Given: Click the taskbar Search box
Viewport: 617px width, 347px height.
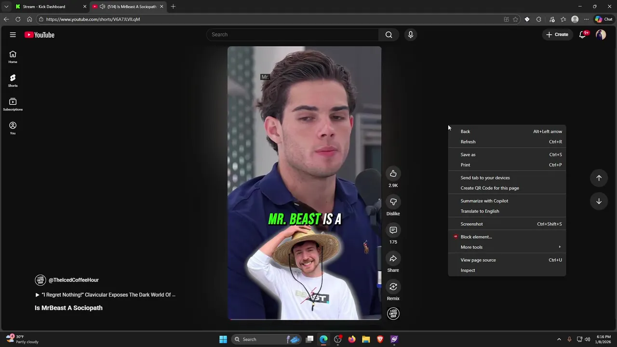Looking at the screenshot, I should pyautogui.click(x=266, y=339).
